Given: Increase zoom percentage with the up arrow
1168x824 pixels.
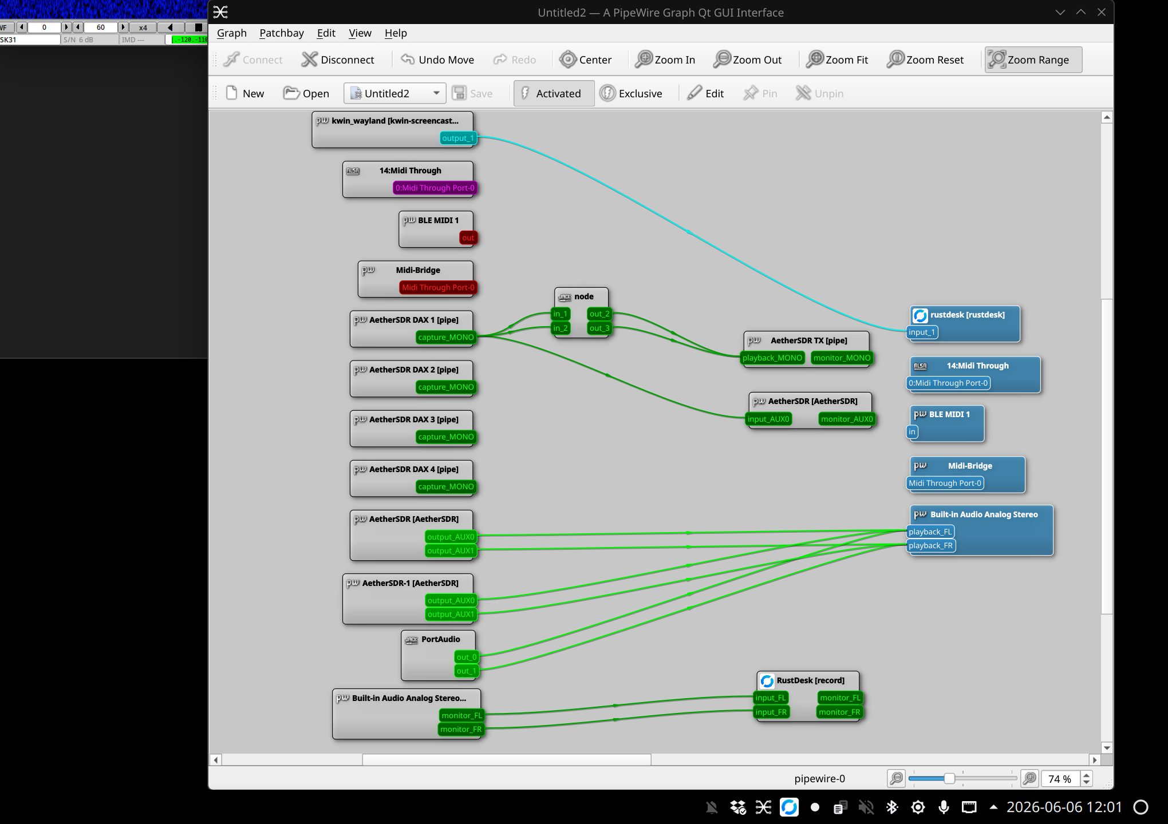Looking at the screenshot, I should pos(1086,775).
